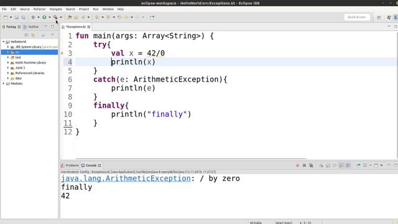
Task: Open the Open Type wand dropdown arrow
Action: point(88,17)
